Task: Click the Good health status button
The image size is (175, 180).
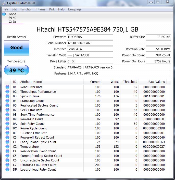Action: tap(17, 48)
